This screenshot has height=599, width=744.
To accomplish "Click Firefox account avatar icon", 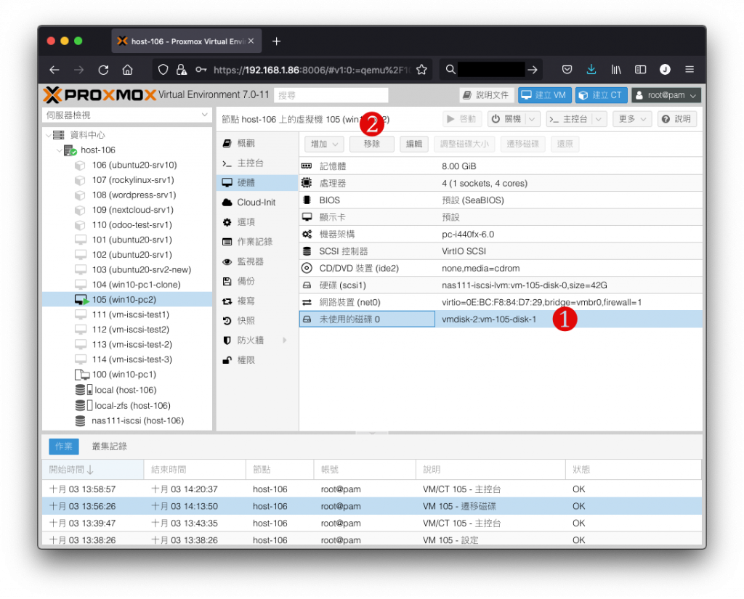I will [x=665, y=70].
